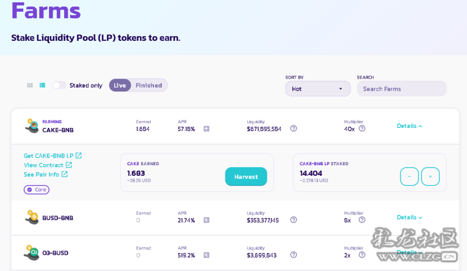Collapse the CAKE-BNB Details section
The width and height of the screenshot is (467, 271).
tap(410, 126)
